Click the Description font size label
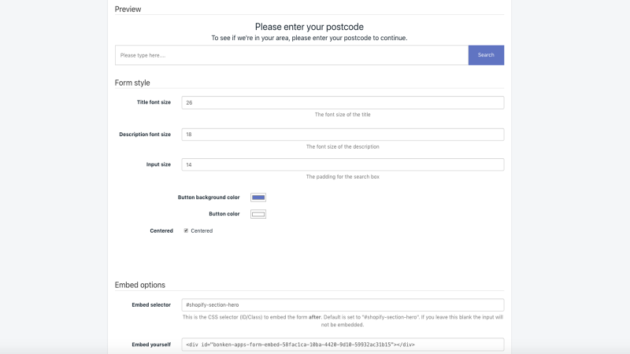Viewport: 630px width, 354px height. 145,135
